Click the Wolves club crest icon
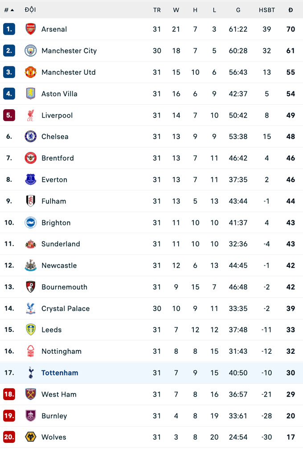Viewport: 303px width, 450px height. tap(30, 437)
